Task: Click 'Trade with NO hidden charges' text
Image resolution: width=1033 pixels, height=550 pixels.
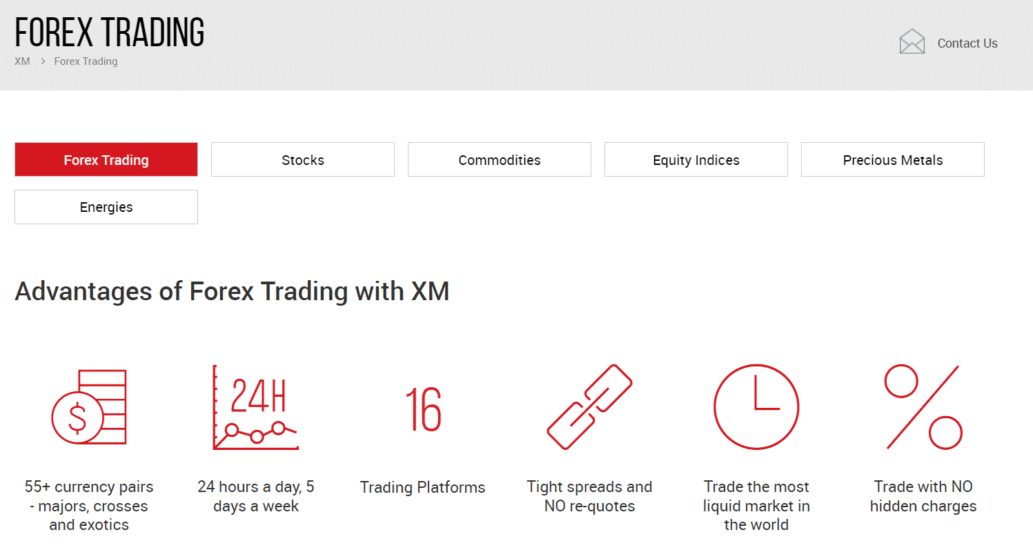Action: click(923, 496)
